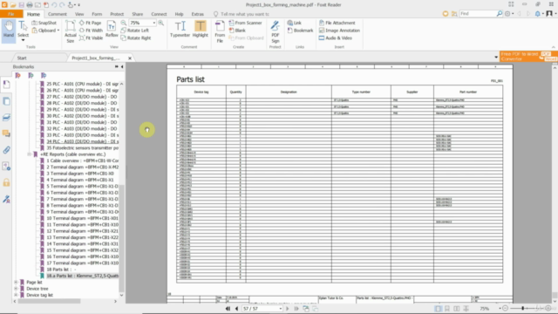Choose Fit Visible view
This screenshot has width=558, height=314.
91,38
